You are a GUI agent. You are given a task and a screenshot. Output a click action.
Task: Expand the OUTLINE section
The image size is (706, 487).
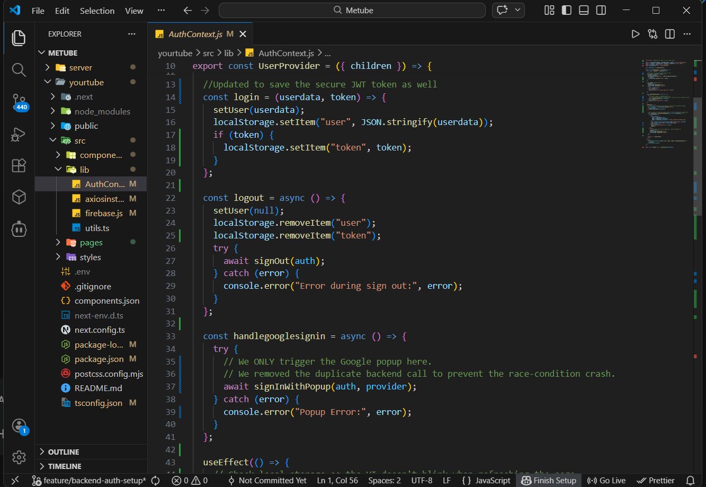(x=64, y=452)
